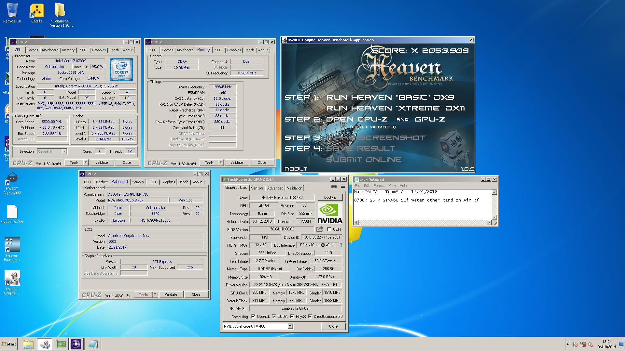Click Close in the Mainboard CPU-Z window

(x=196, y=294)
